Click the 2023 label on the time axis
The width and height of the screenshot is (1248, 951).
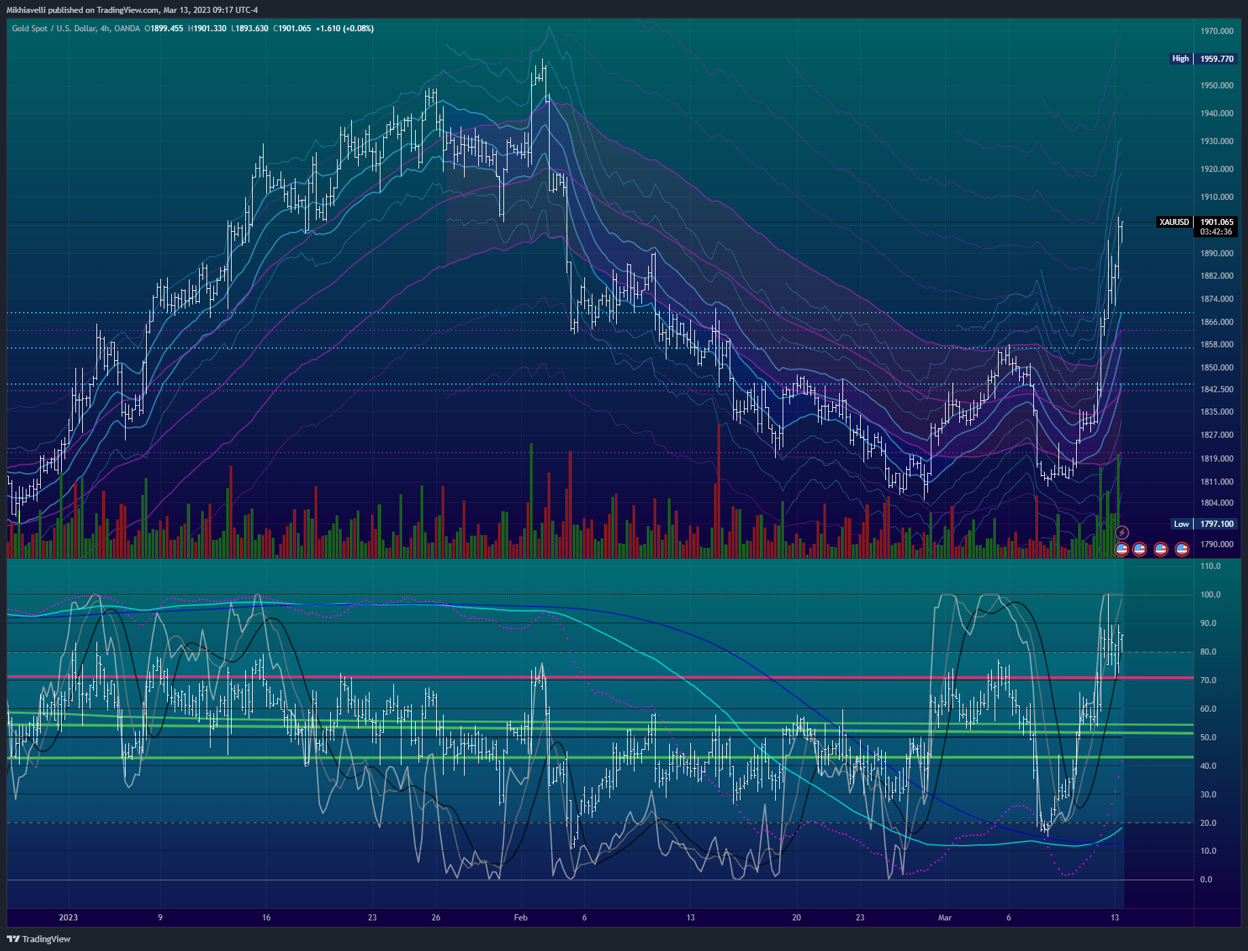69,918
